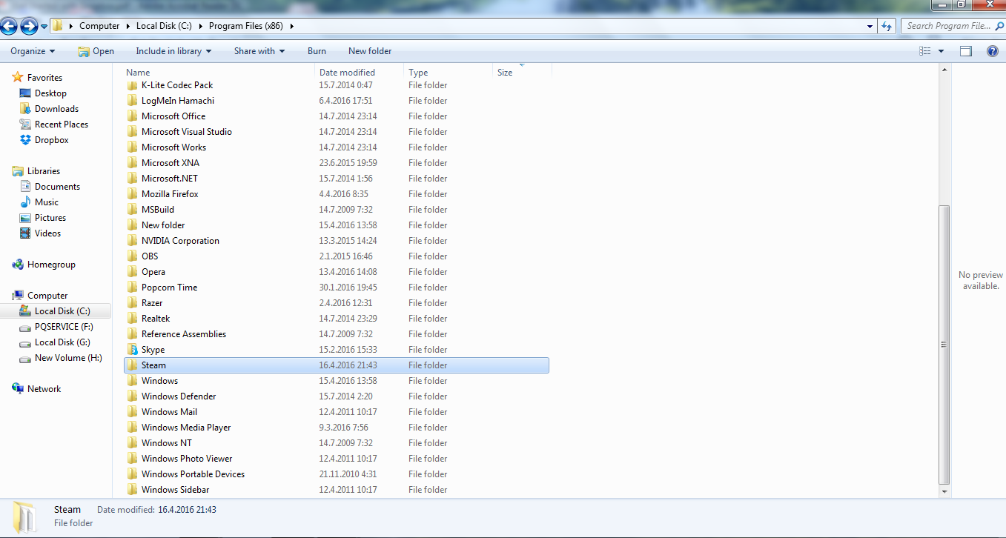Open the Music library
Viewport: 1006px width, 538px height.
[x=46, y=202]
